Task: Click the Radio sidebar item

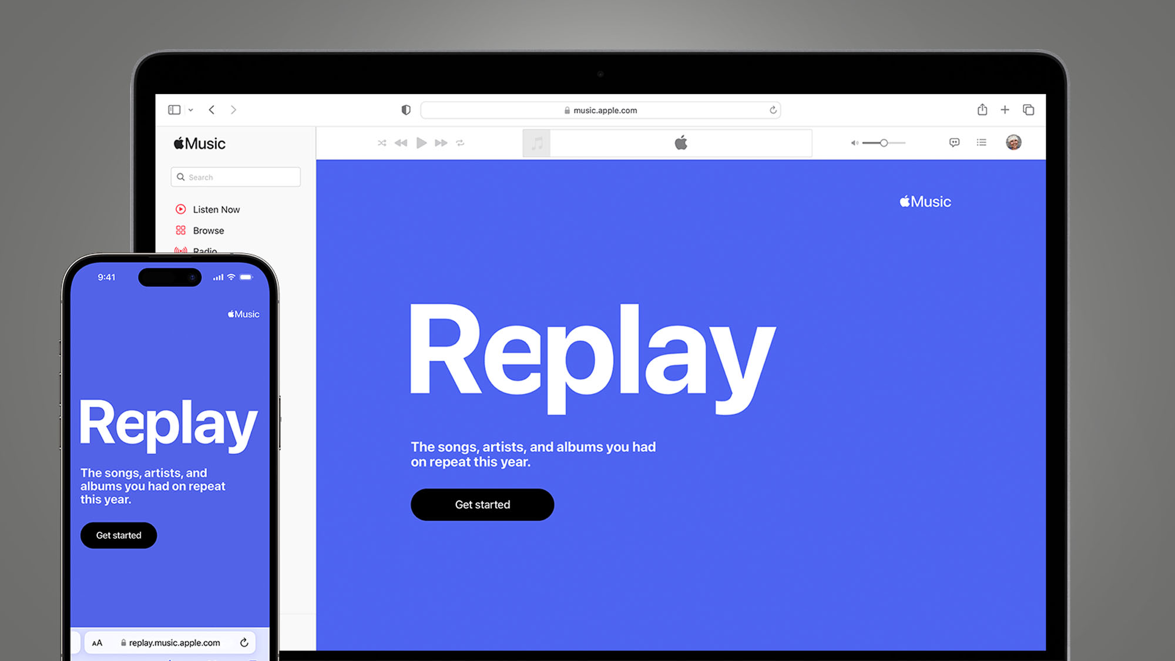Action: (x=203, y=250)
